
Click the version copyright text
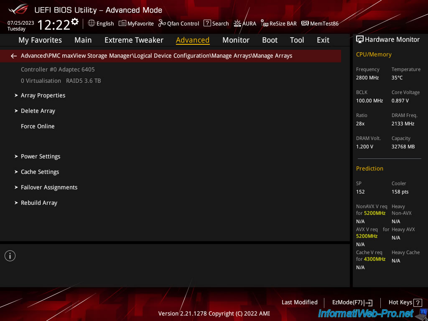tap(214, 313)
